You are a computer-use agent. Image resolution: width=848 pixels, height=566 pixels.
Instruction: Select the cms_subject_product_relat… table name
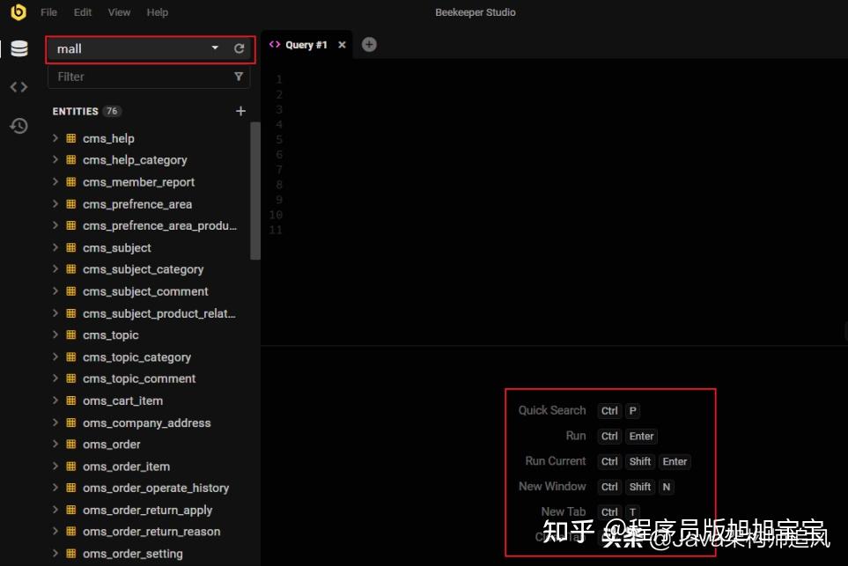point(159,313)
